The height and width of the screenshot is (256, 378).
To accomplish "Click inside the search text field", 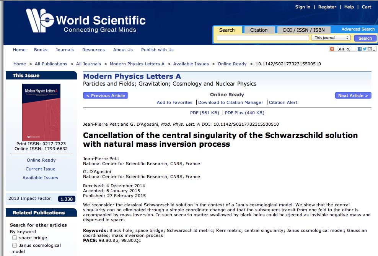I will click(263, 38).
